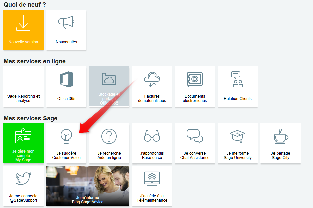Open Stockage et partage Office 365 tile
Image resolution: width=313 pixels, height=208 pixels.
click(109, 86)
